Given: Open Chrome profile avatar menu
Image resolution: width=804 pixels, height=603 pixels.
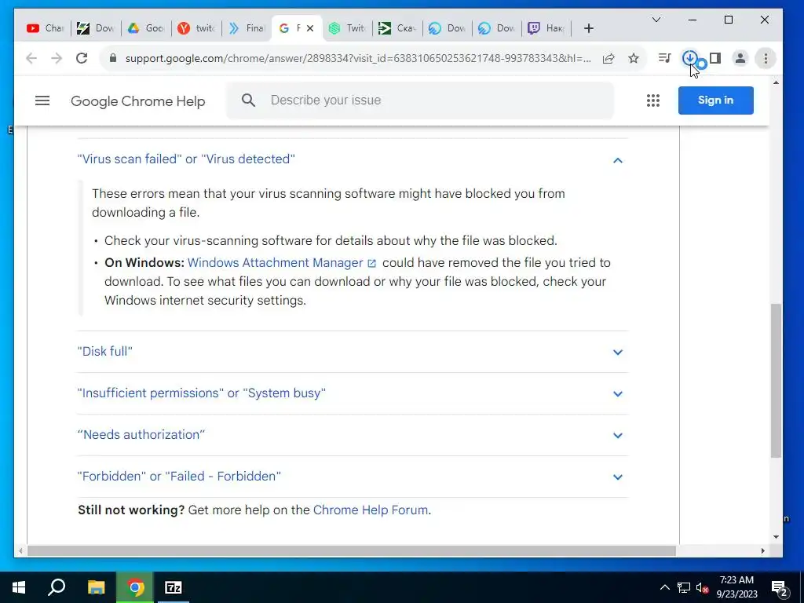Looking at the screenshot, I should pyautogui.click(x=740, y=58).
